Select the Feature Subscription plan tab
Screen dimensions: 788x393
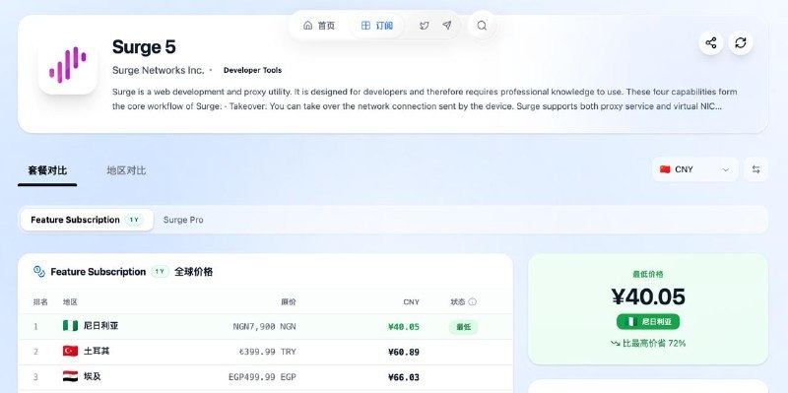87,220
